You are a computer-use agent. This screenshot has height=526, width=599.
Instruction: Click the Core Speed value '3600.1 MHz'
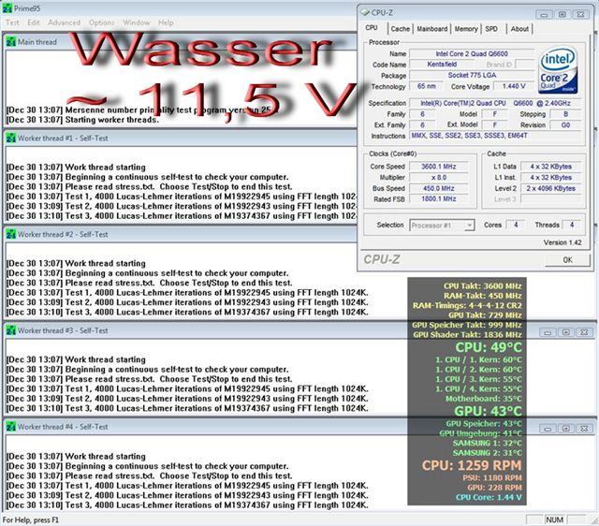(439, 167)
